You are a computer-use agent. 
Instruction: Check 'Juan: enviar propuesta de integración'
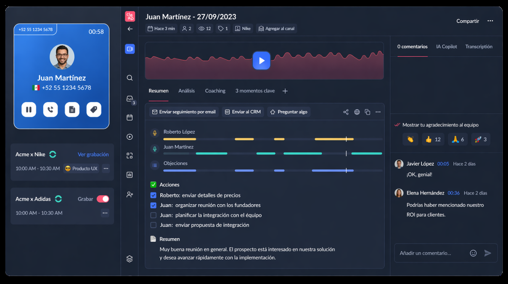(153, 225)
